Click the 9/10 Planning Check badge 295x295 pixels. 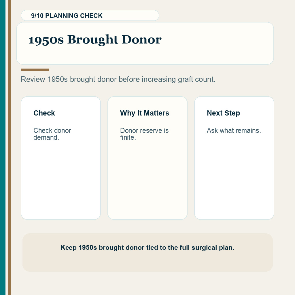point(90,16)
